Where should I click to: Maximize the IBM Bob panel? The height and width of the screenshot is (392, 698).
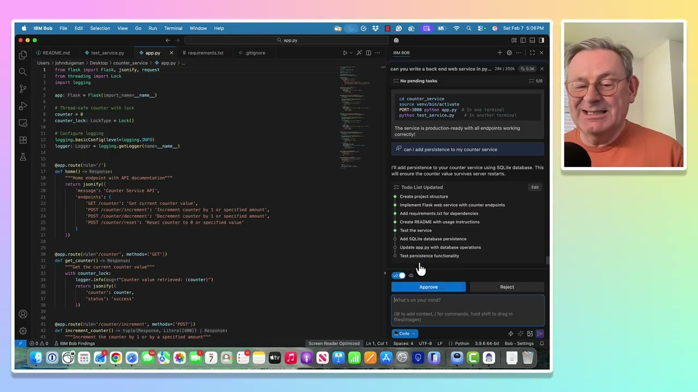pyautogui.click(x=532, y=53)
